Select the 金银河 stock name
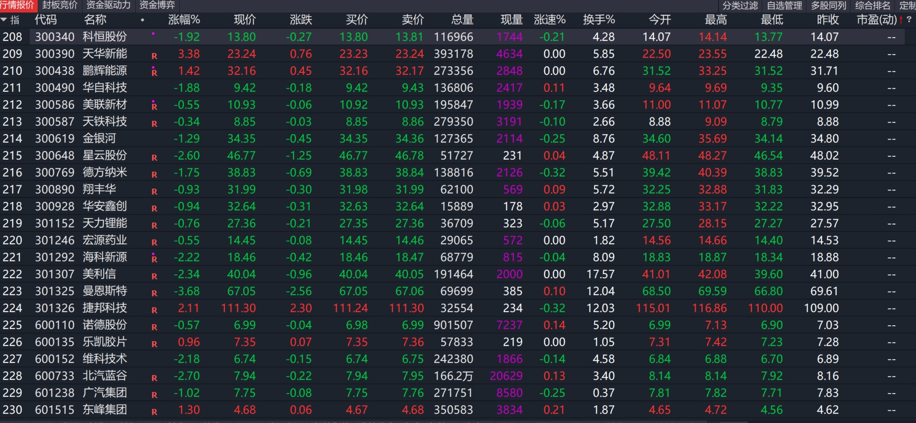This screenshot has width=916, height=423. (x=99, y=139)
